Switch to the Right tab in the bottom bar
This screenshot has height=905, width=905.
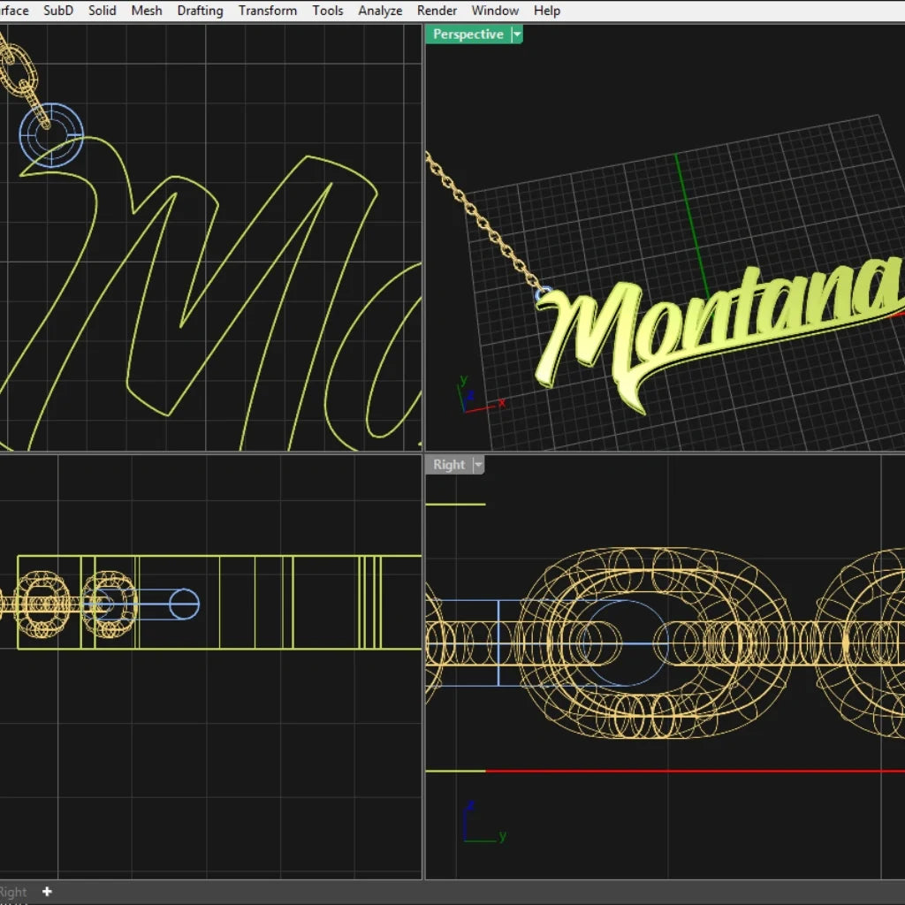coord(13,892)
